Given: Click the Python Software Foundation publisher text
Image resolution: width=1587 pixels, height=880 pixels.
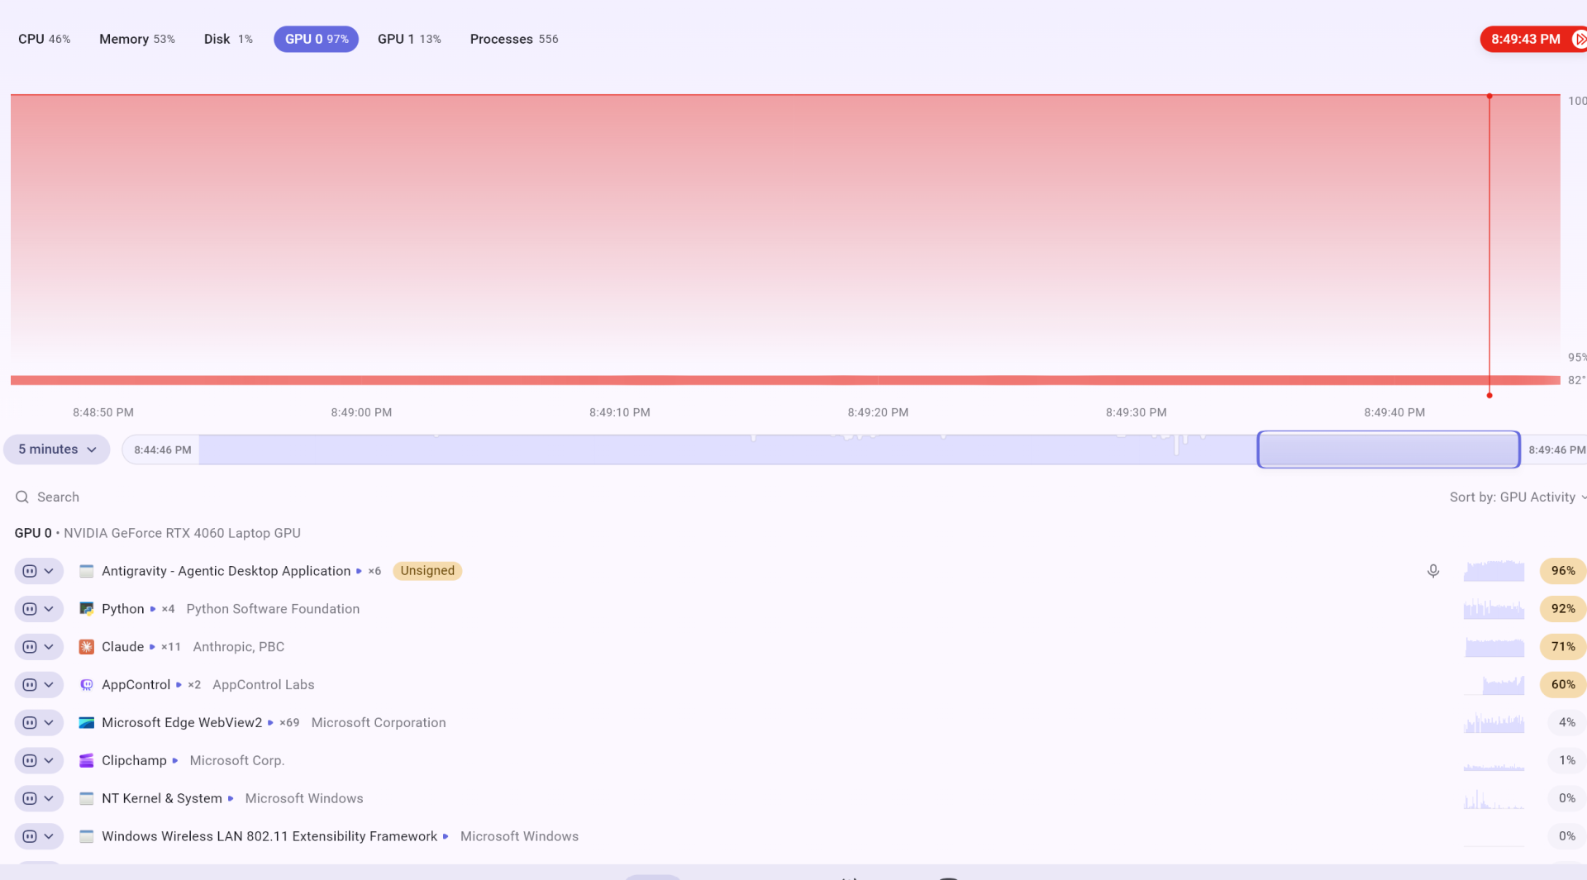Looking at the screenshot, I should click(273, 609).
